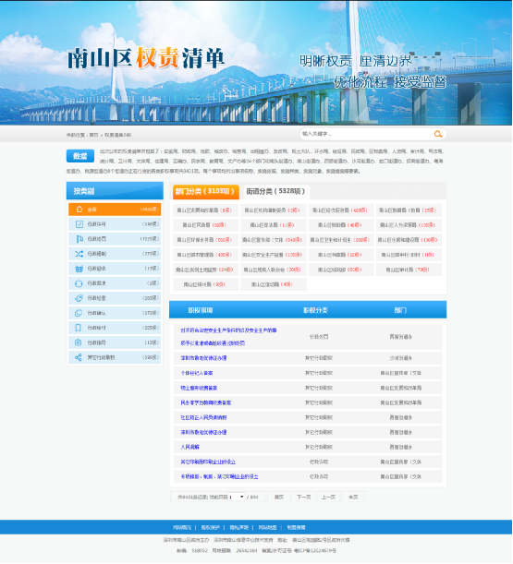The height and width of the screenshot is (564, 513).
Task: Switch to the 街道分类 tab
Action: (x=276, y=192)
